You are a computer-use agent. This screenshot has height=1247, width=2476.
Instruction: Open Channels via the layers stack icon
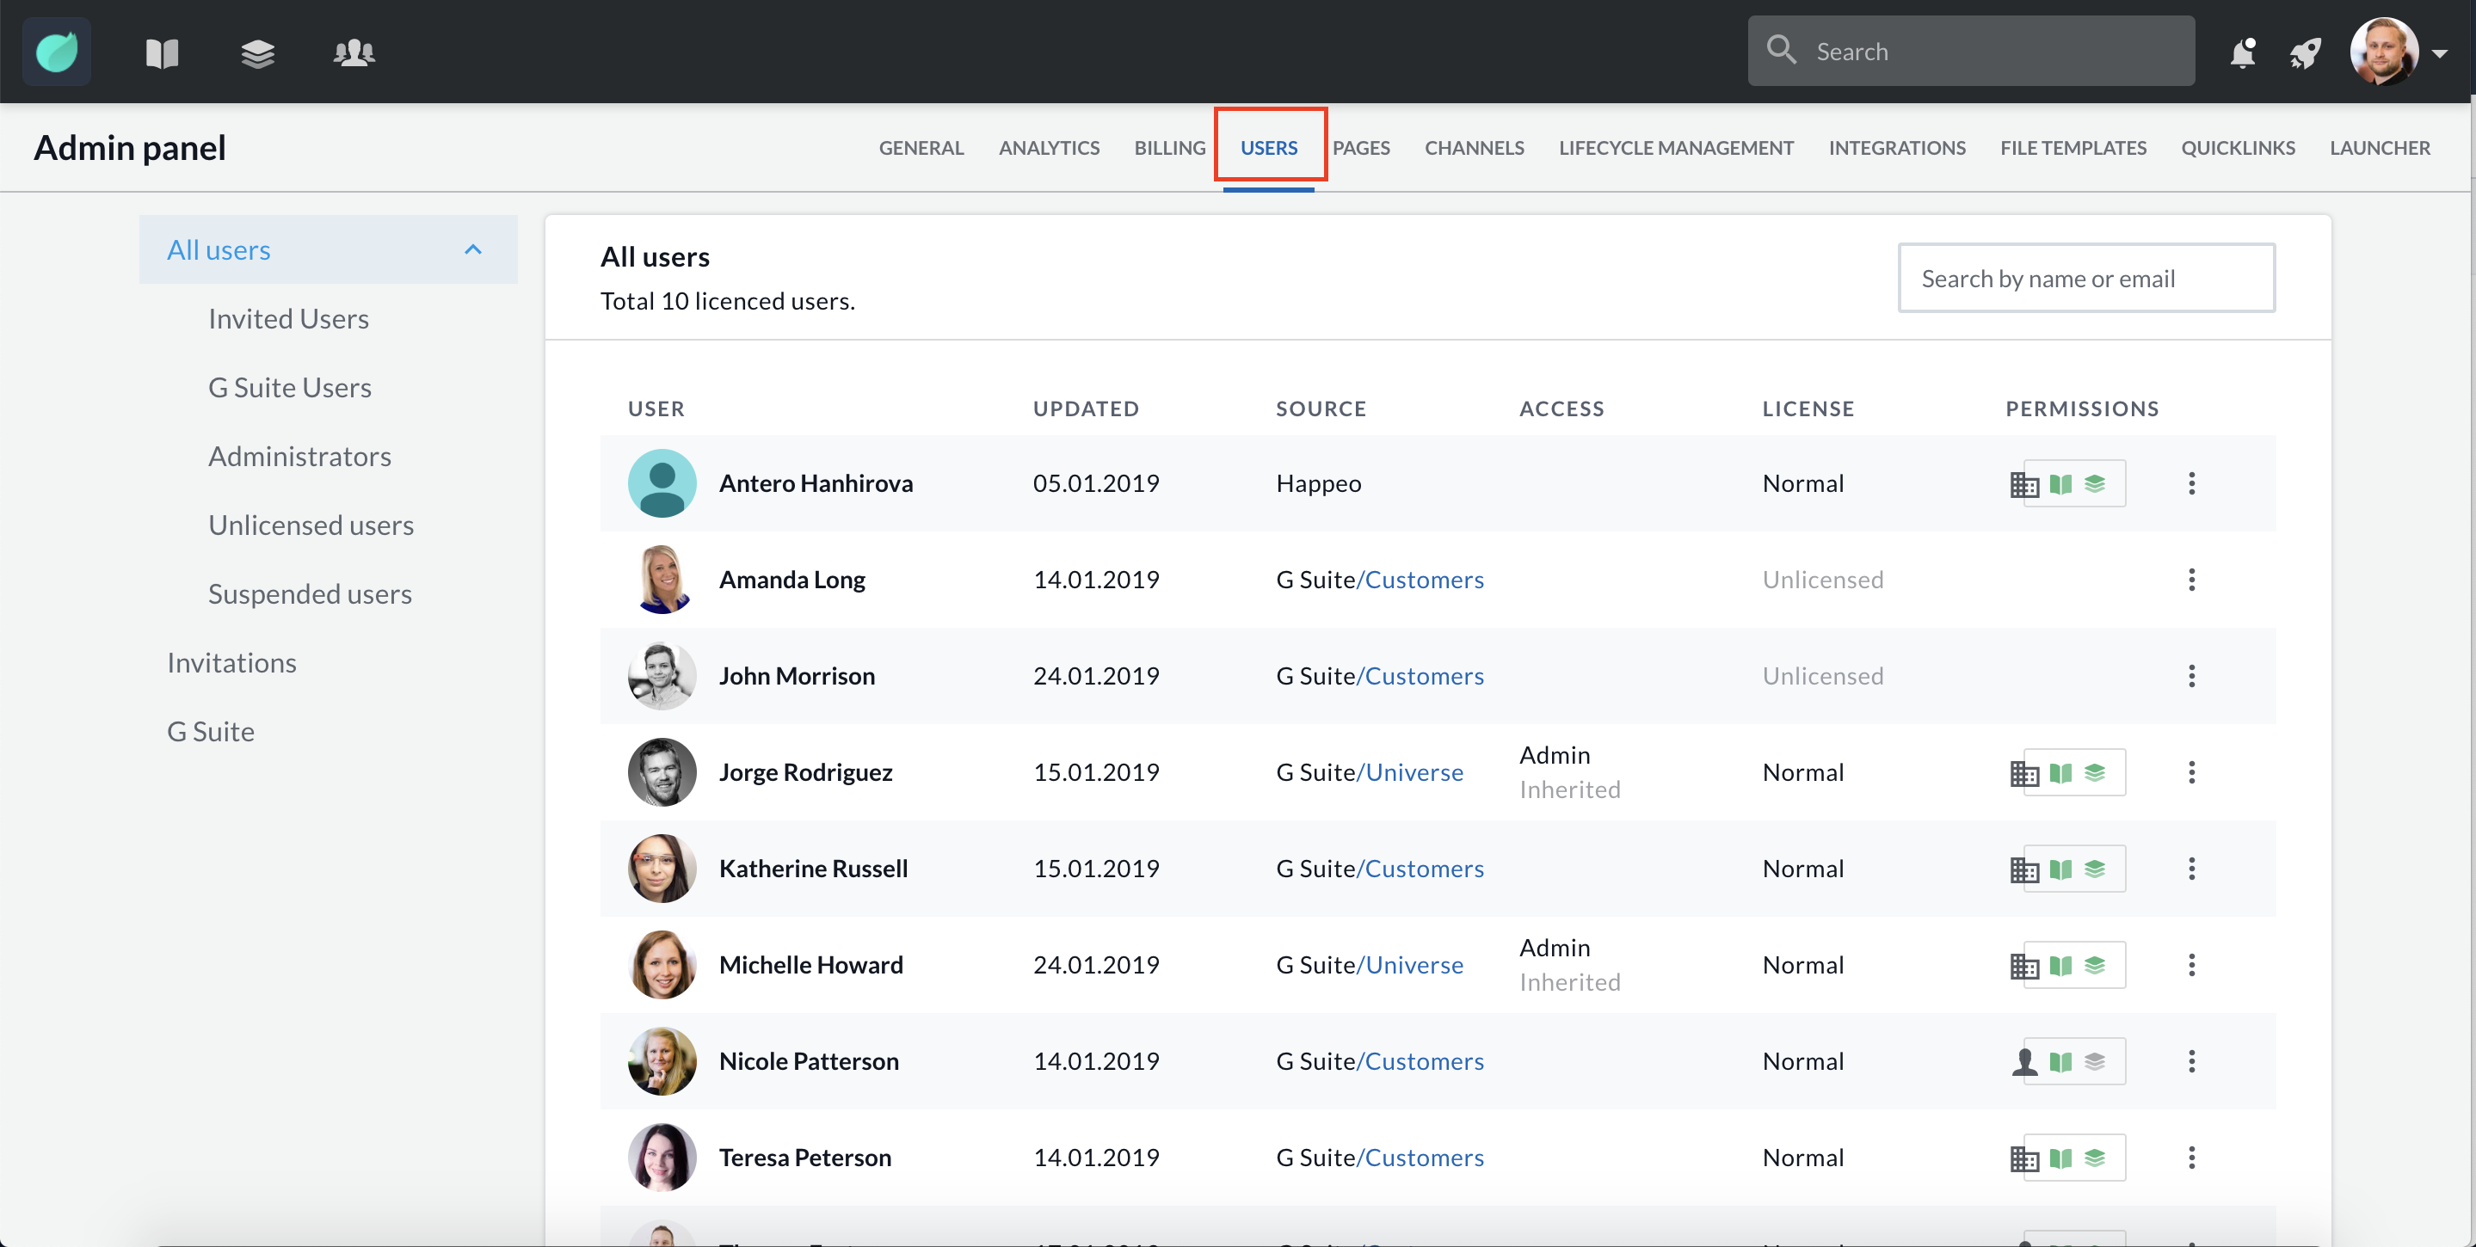pyautogui.click(x=257, y=52)
